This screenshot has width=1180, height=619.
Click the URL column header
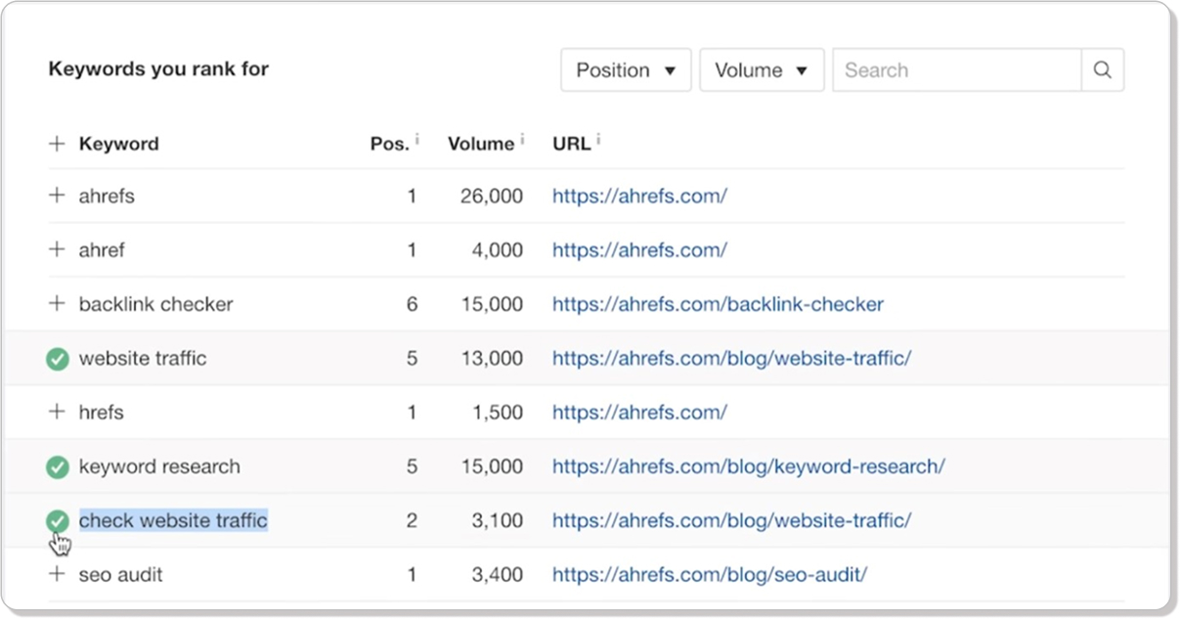(x=571, y=144)
